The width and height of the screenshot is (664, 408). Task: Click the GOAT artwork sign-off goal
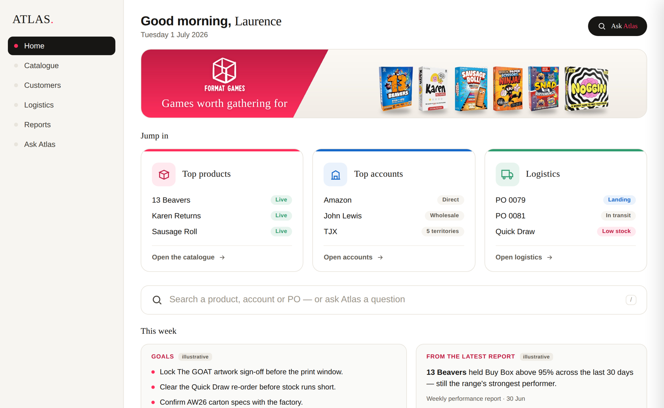251,372
